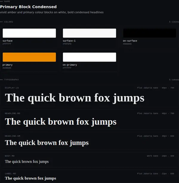Screen dimensions: 179x183
Task: Click the 'surface' token name
Action: coord(7,41)
